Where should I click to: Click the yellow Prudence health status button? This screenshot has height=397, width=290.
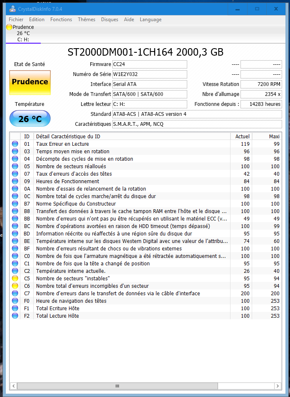tap(30, 82)
